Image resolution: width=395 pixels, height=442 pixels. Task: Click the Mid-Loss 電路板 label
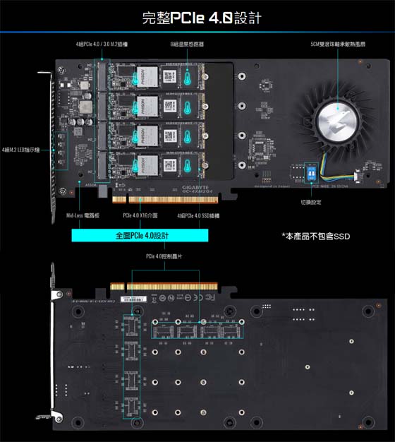tap(83, 215)
